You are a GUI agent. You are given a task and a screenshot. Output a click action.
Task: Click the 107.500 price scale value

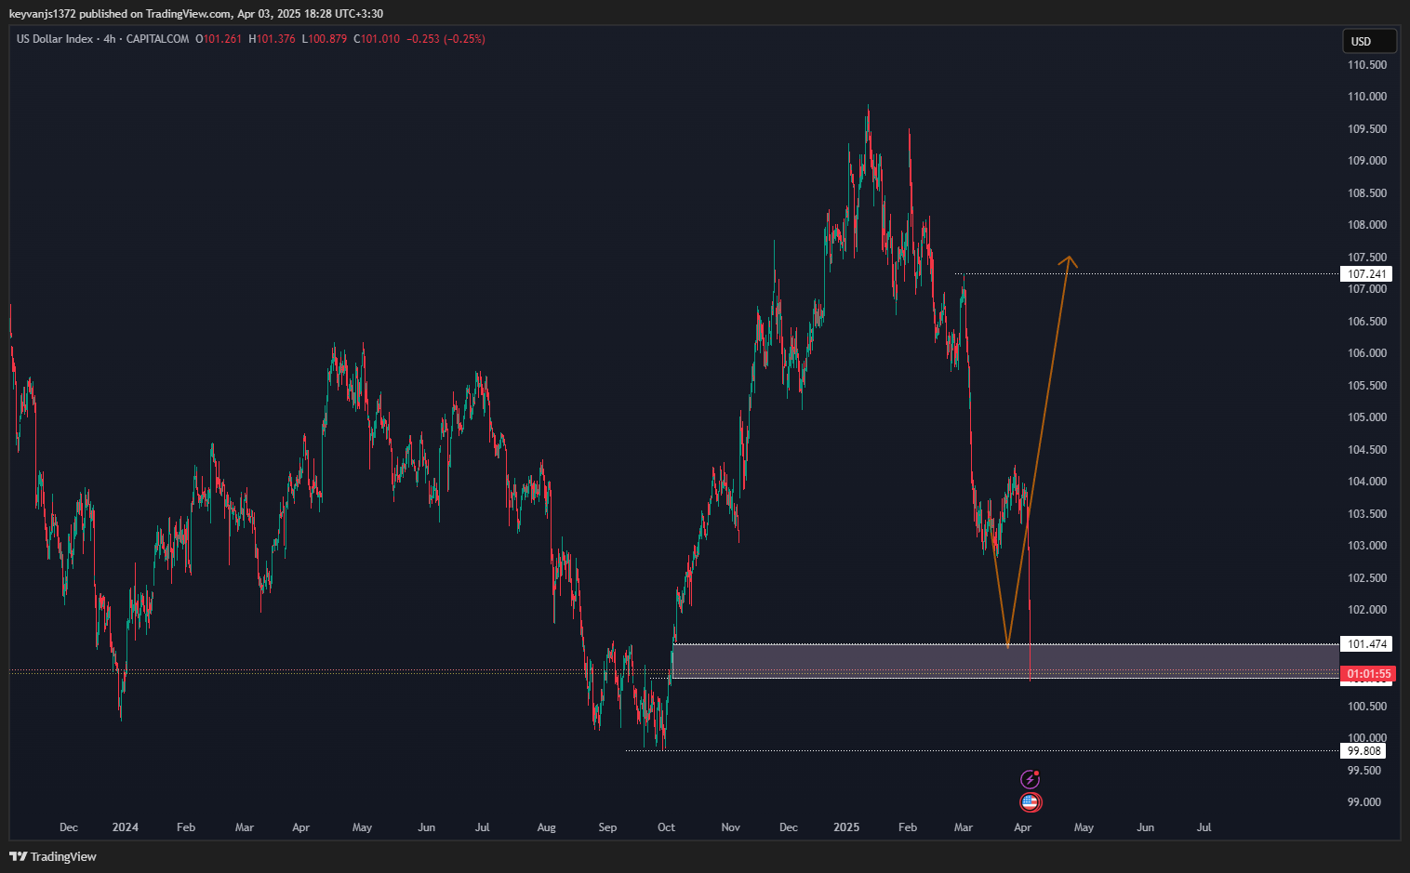1367,258
